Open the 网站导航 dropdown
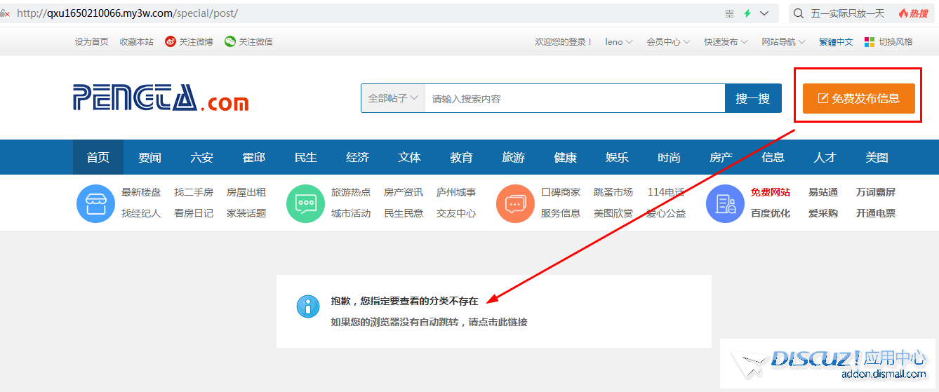Screen dimensions: 939x392 point(783,42)
